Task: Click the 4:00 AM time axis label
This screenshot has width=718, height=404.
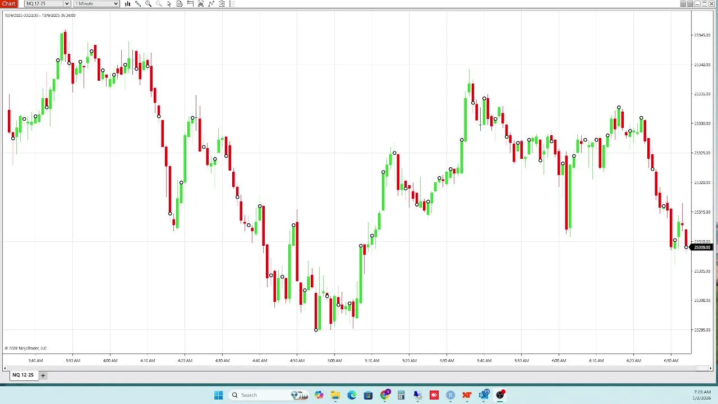Action: tap(110, 360)
